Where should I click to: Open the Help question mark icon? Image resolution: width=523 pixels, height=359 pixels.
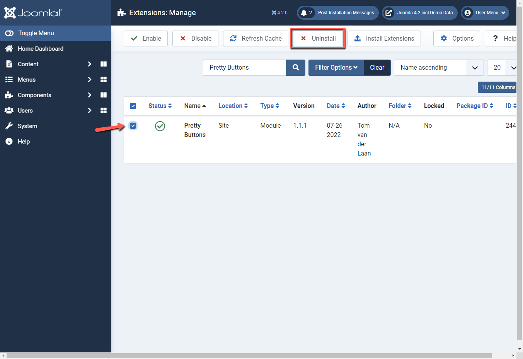point(495,38)
